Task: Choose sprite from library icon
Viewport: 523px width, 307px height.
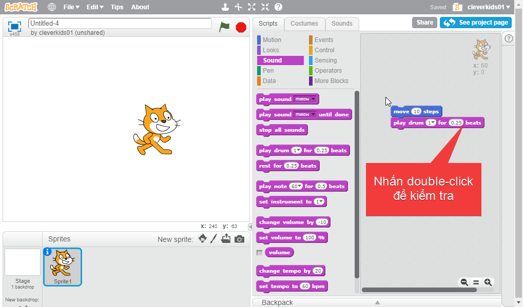Action: coord(202,238)
